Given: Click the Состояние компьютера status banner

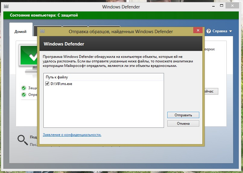Looking at the screenshot, I should tap(121, 15).
